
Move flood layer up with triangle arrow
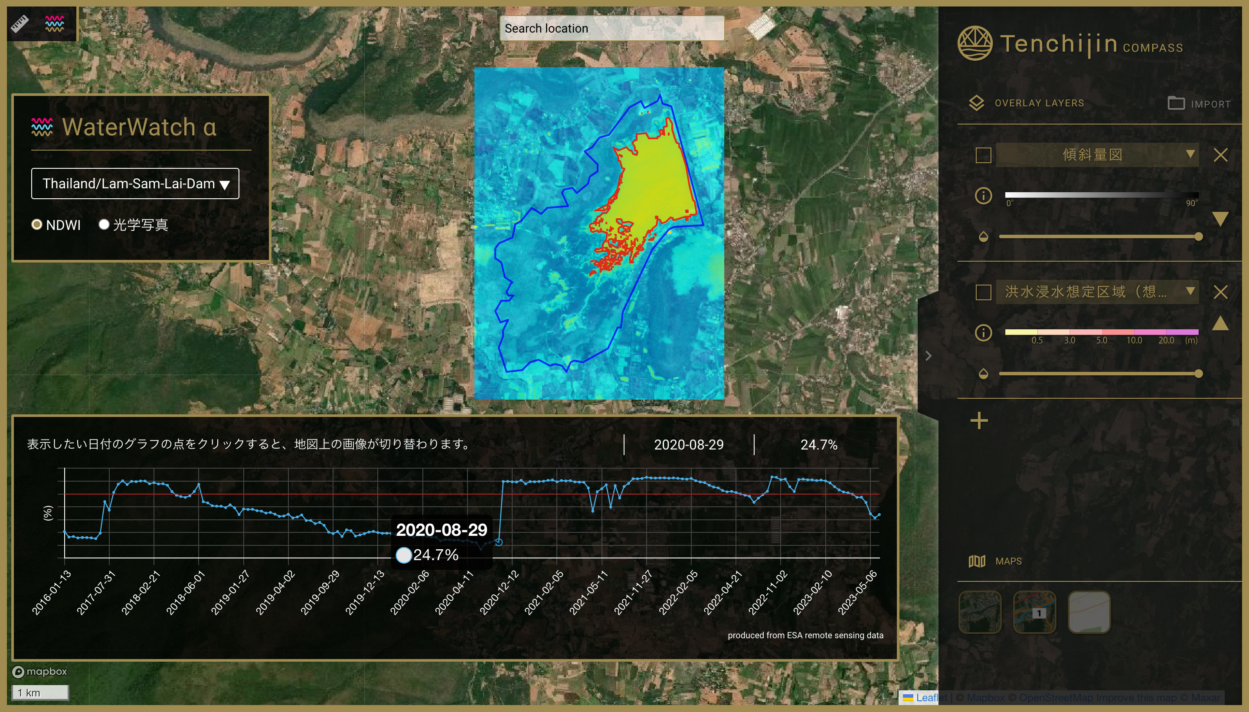tap(1220, 323)
